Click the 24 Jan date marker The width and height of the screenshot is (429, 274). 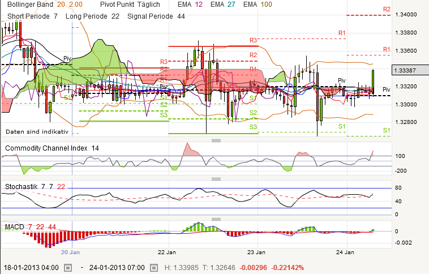pyautogui.click(x=345, y=252)
